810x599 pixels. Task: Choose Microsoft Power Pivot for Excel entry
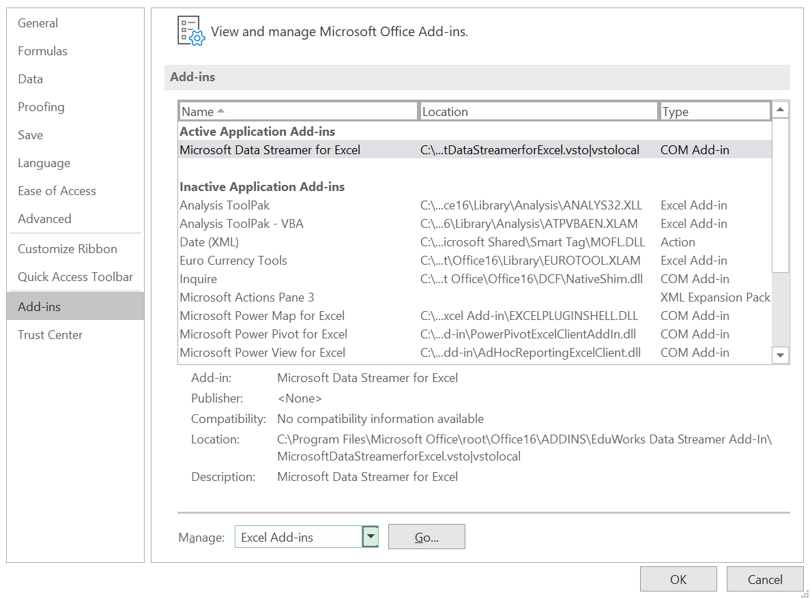coord(263,334)
